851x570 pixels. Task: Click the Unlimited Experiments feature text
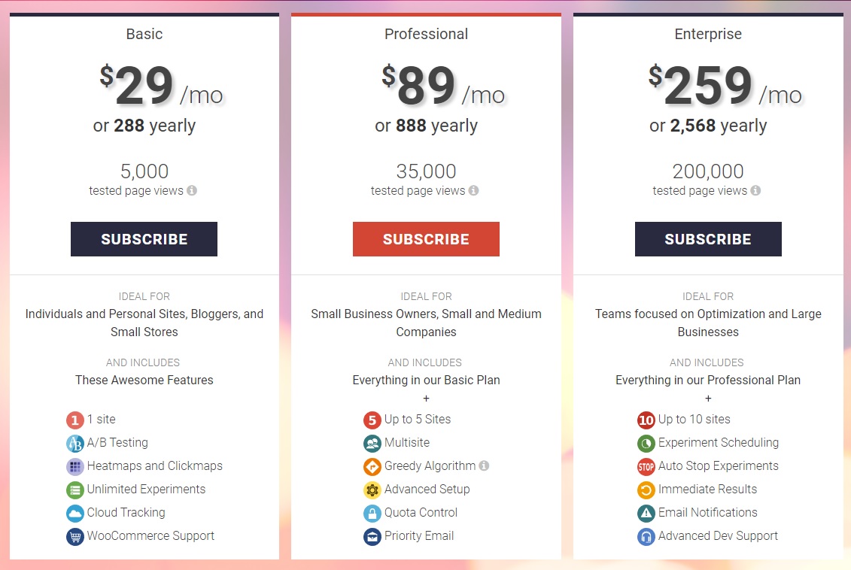tap(146, 490)
